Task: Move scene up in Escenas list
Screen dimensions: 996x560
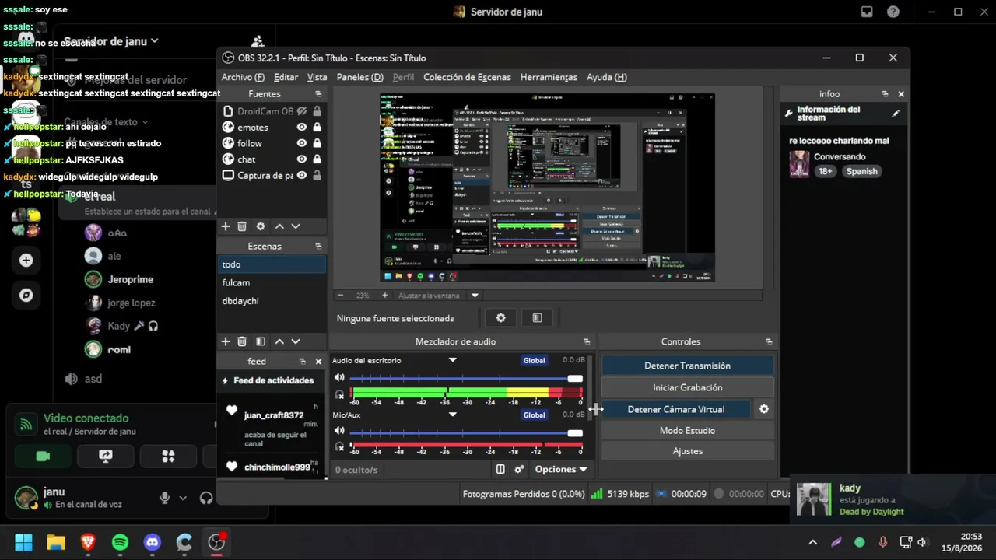Action: [x=279, y=341]
